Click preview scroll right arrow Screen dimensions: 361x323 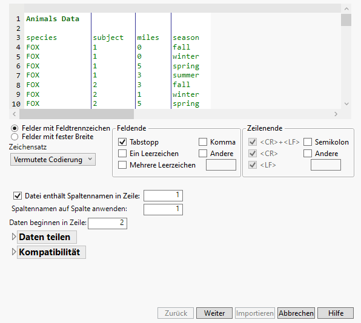click(336, 114)
